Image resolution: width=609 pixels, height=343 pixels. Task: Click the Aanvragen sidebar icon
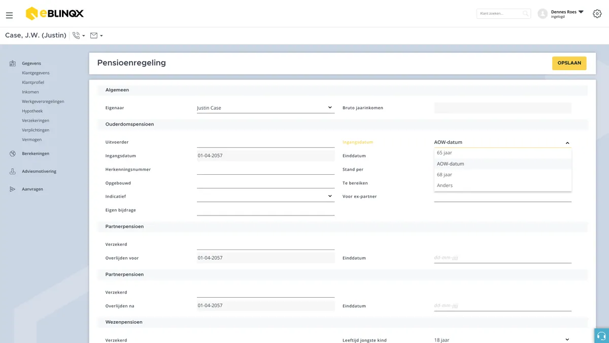point(13,189)
